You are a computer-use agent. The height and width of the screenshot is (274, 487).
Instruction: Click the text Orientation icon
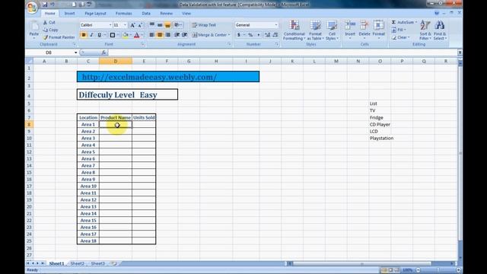pyautogui.click(x=177, y=25)
